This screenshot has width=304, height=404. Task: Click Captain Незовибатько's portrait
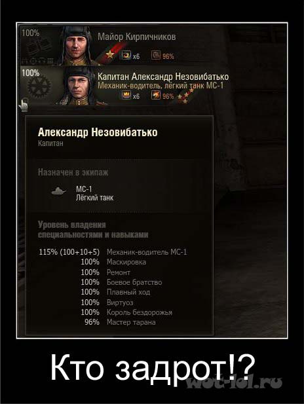coord(78,86)
